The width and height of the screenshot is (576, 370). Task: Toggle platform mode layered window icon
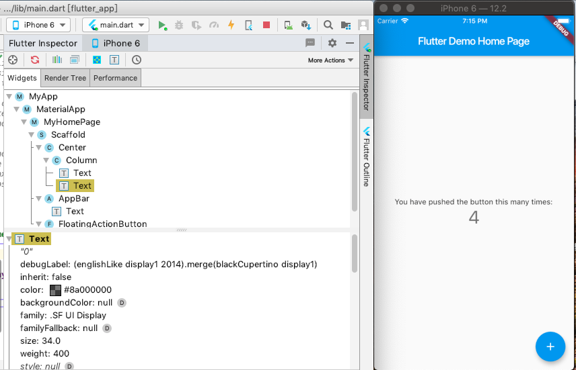75,60
